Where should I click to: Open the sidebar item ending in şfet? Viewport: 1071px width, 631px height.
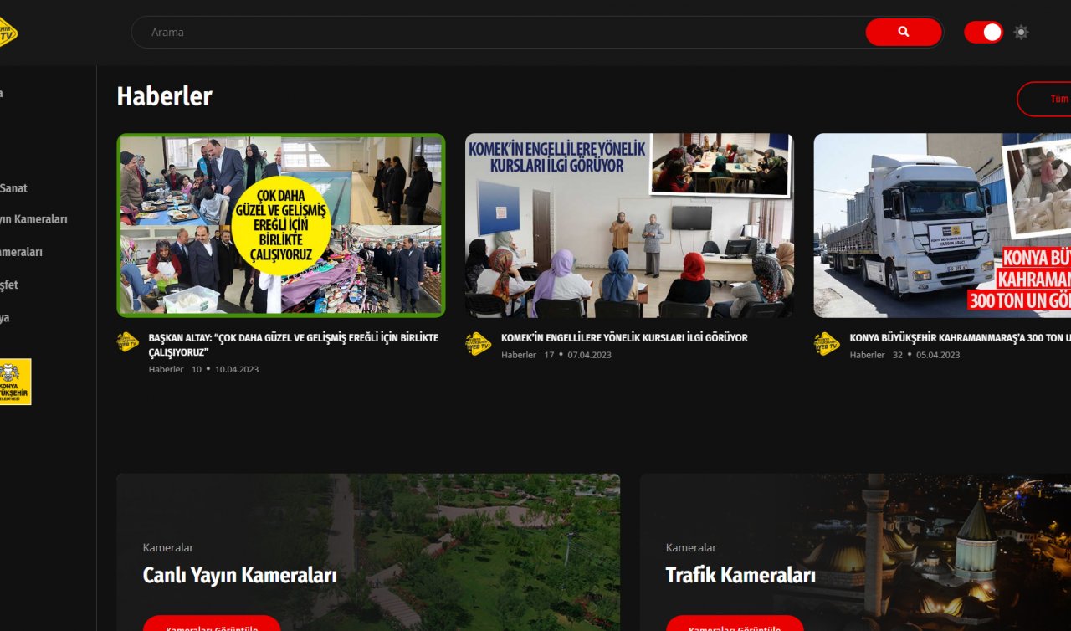(8, 285)
